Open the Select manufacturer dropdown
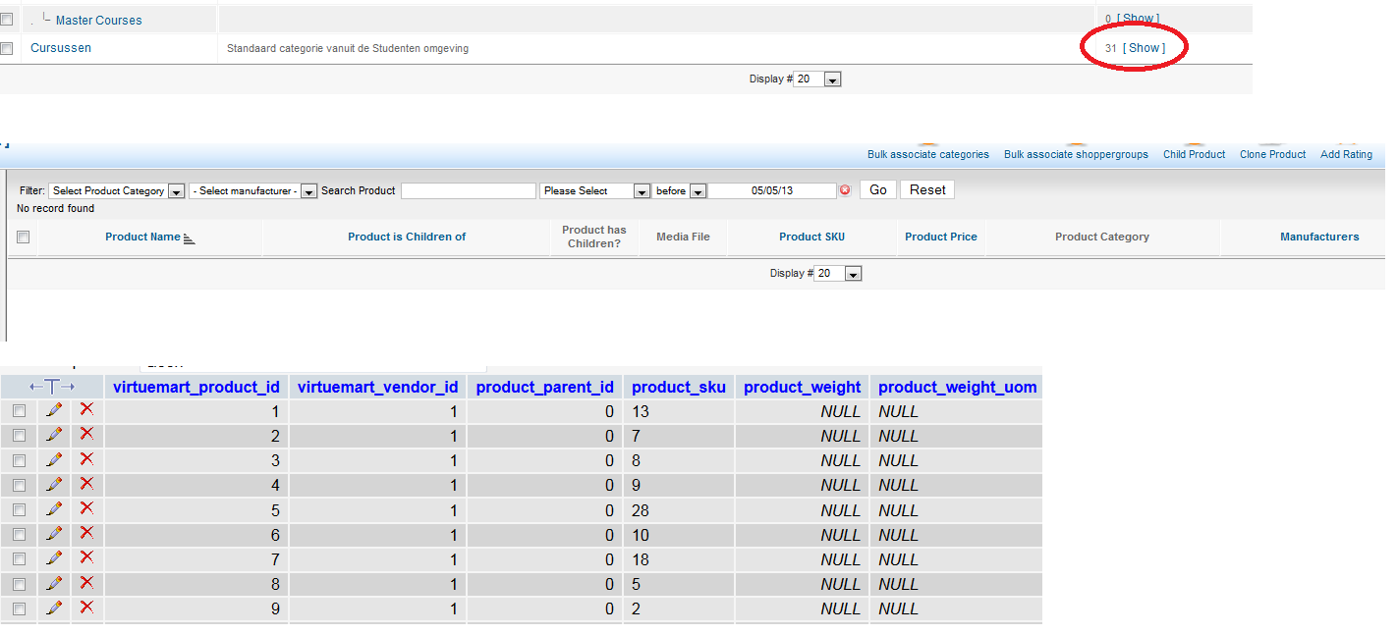 pos(253,191)
